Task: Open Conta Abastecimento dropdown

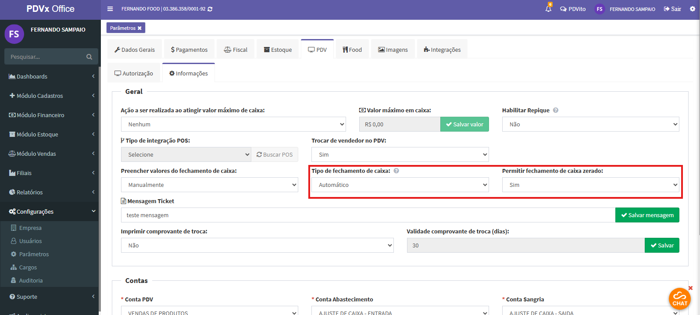Action: point(400,311)
